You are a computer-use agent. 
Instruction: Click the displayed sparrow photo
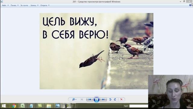point(96,51)
